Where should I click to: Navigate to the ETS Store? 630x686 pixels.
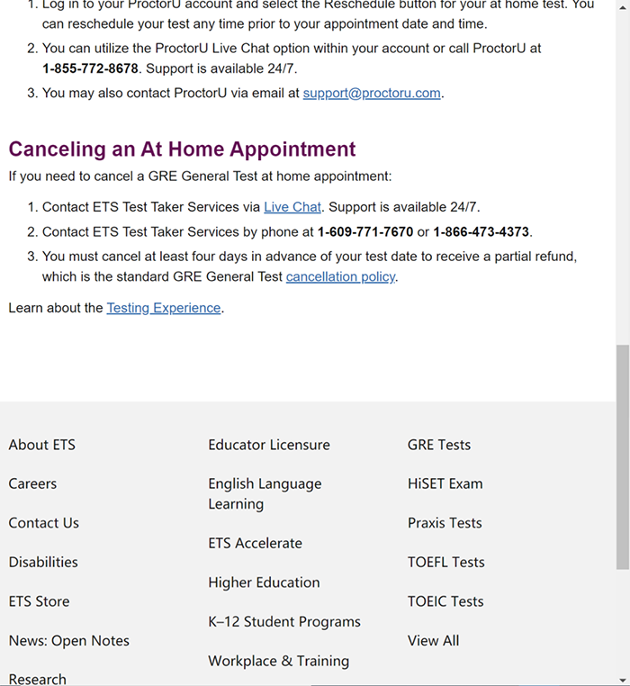39,601
